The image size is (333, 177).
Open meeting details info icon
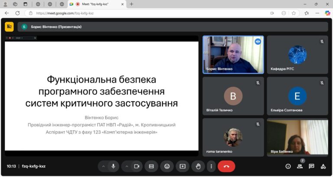(288, 166)
